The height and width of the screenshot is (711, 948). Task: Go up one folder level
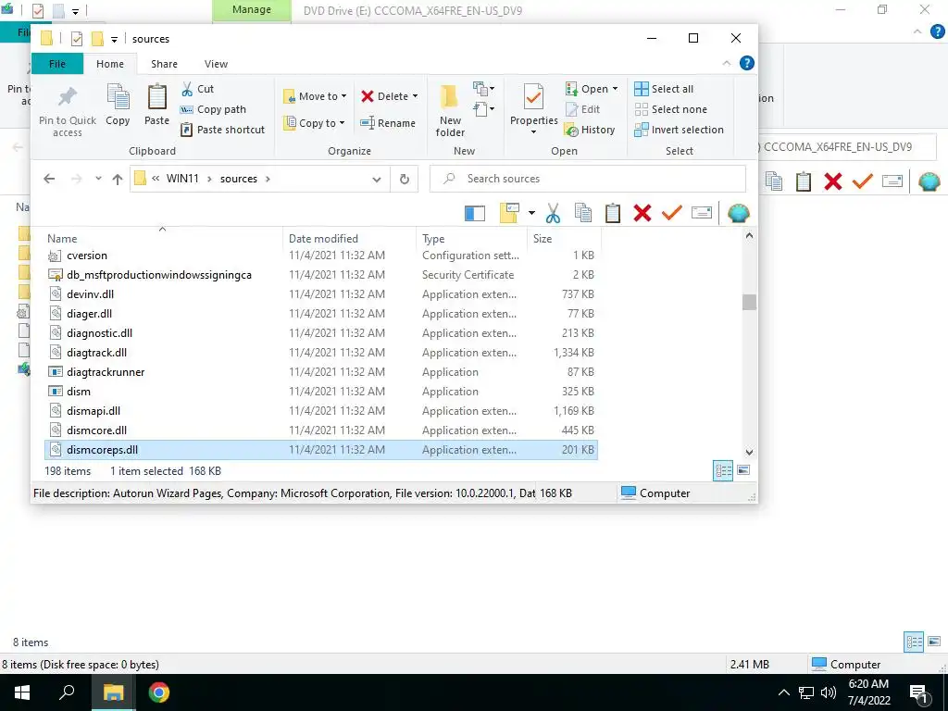118,179
